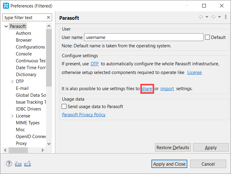Click the Preferences window app icon
The width and height of the screenshot is (231, 174).
tap(6, 6)
